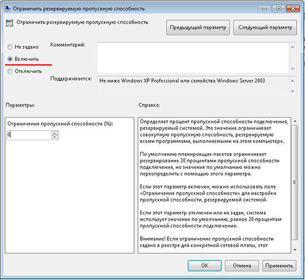The width and height of the screenshot is (305, 280).
Task: Confirm with the OK button
Action: tap(204, 265)
